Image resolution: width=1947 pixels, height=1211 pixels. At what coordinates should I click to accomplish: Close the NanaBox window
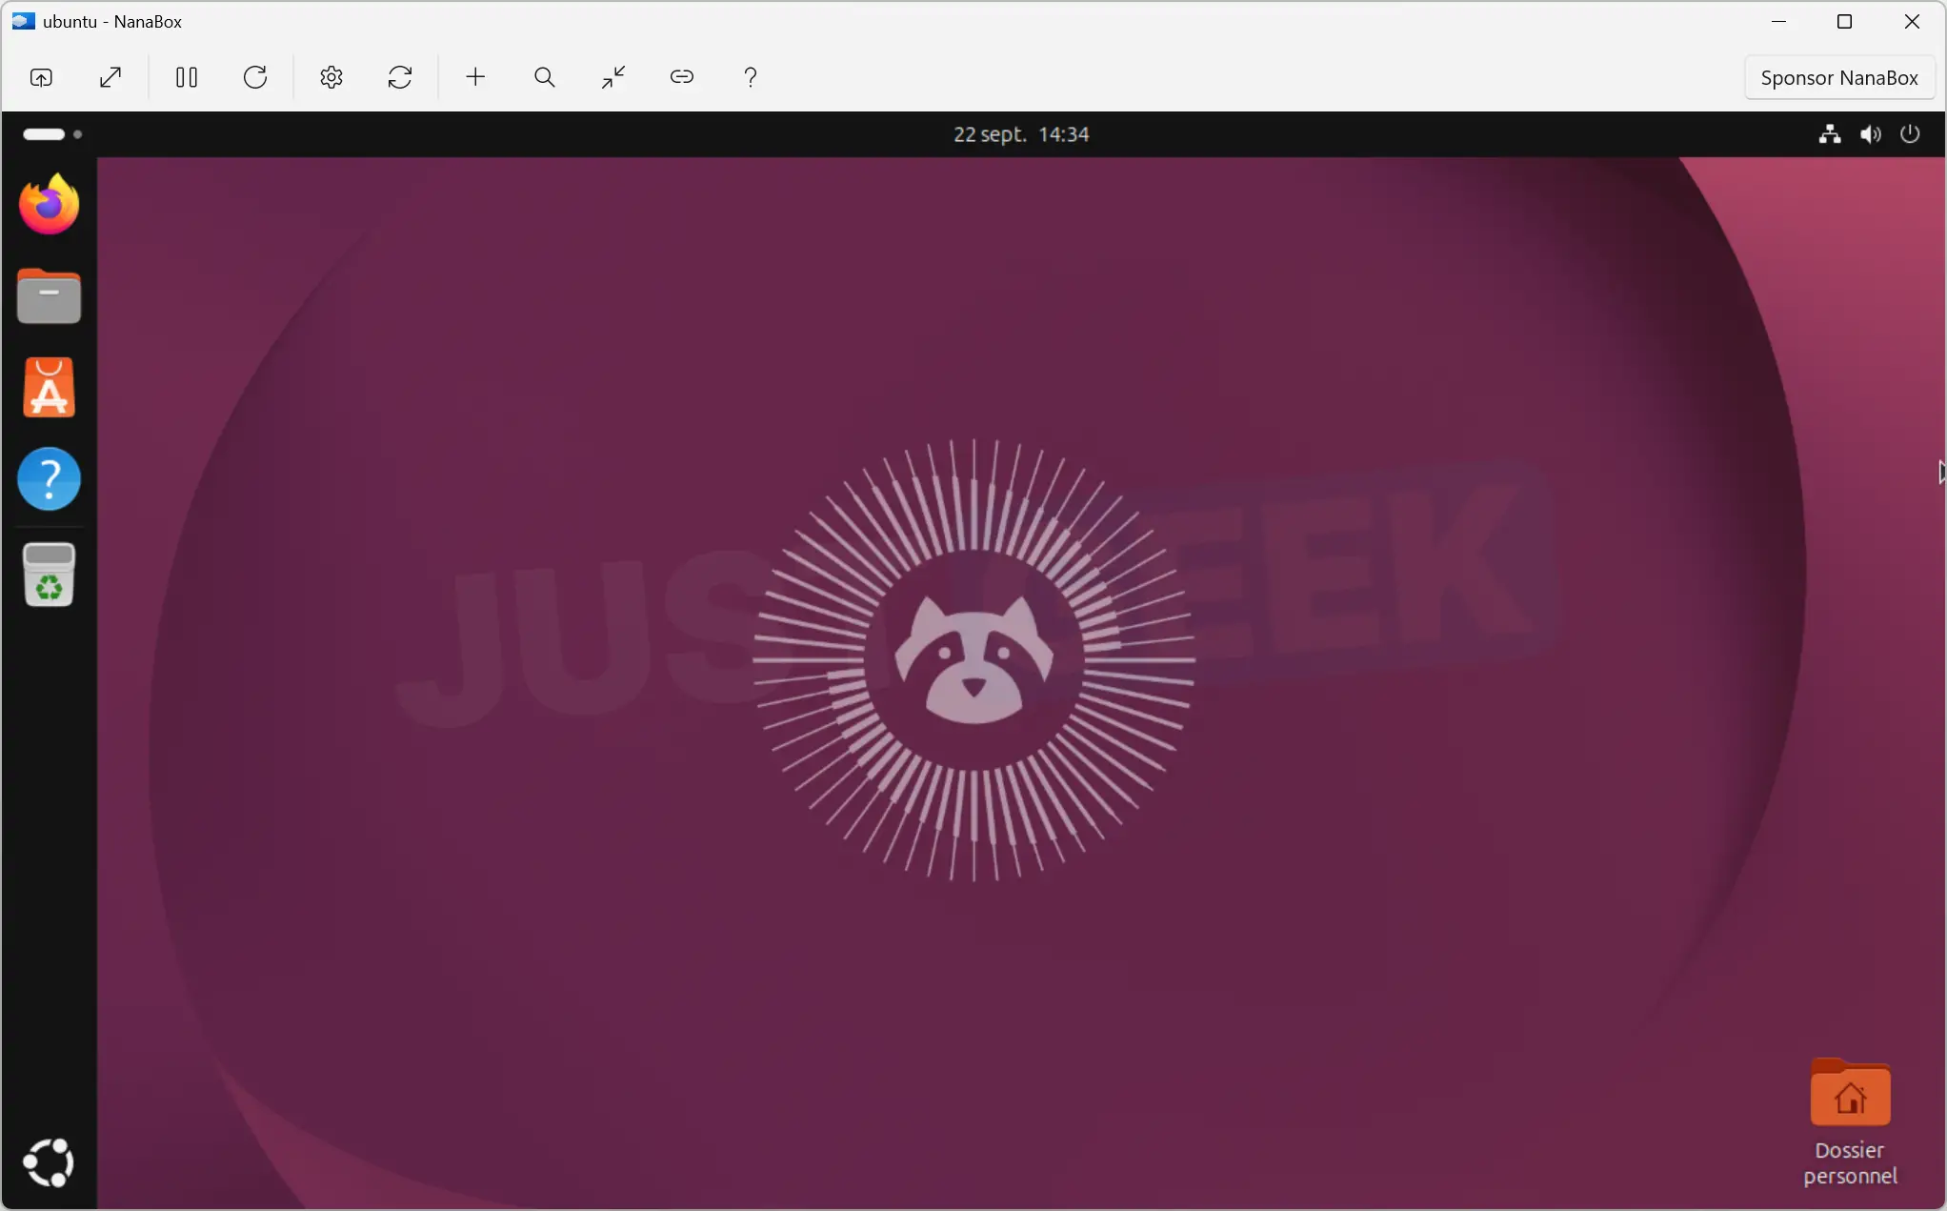(1912, 21)
